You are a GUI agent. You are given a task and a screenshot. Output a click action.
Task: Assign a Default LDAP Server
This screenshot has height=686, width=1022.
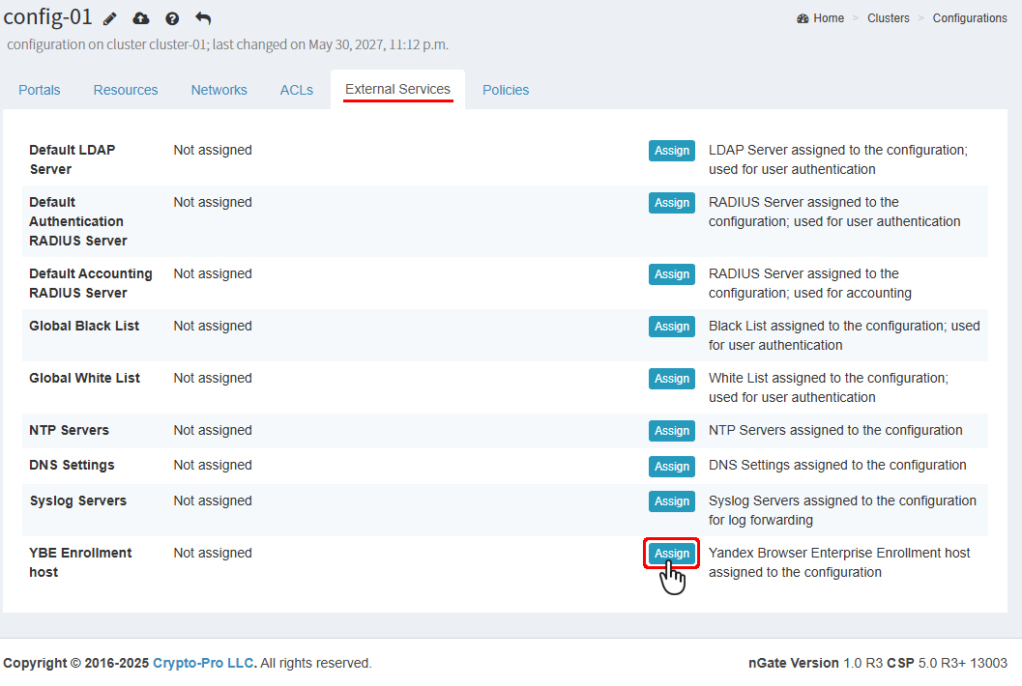tap(671, 151)
